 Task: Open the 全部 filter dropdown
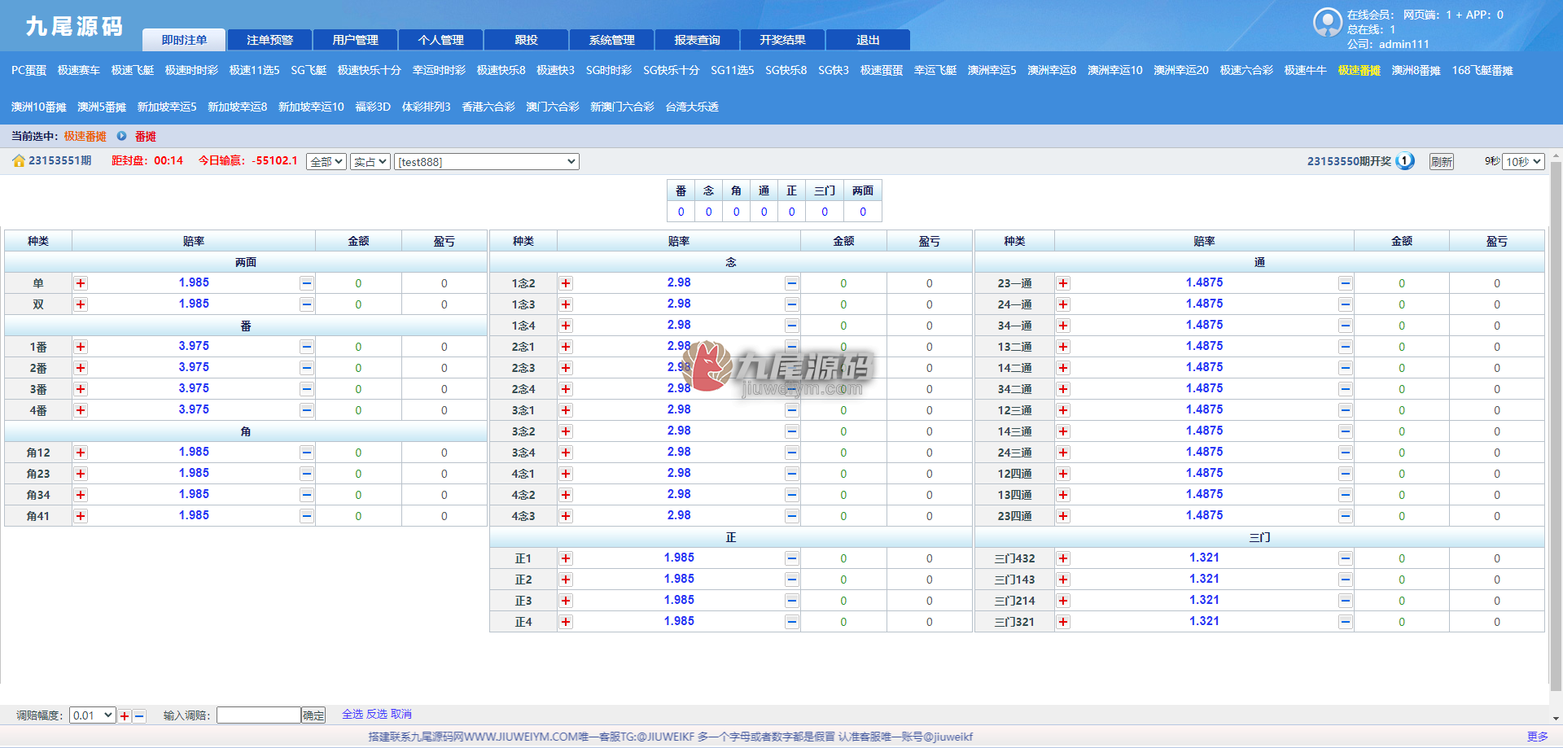pos(326,162)
